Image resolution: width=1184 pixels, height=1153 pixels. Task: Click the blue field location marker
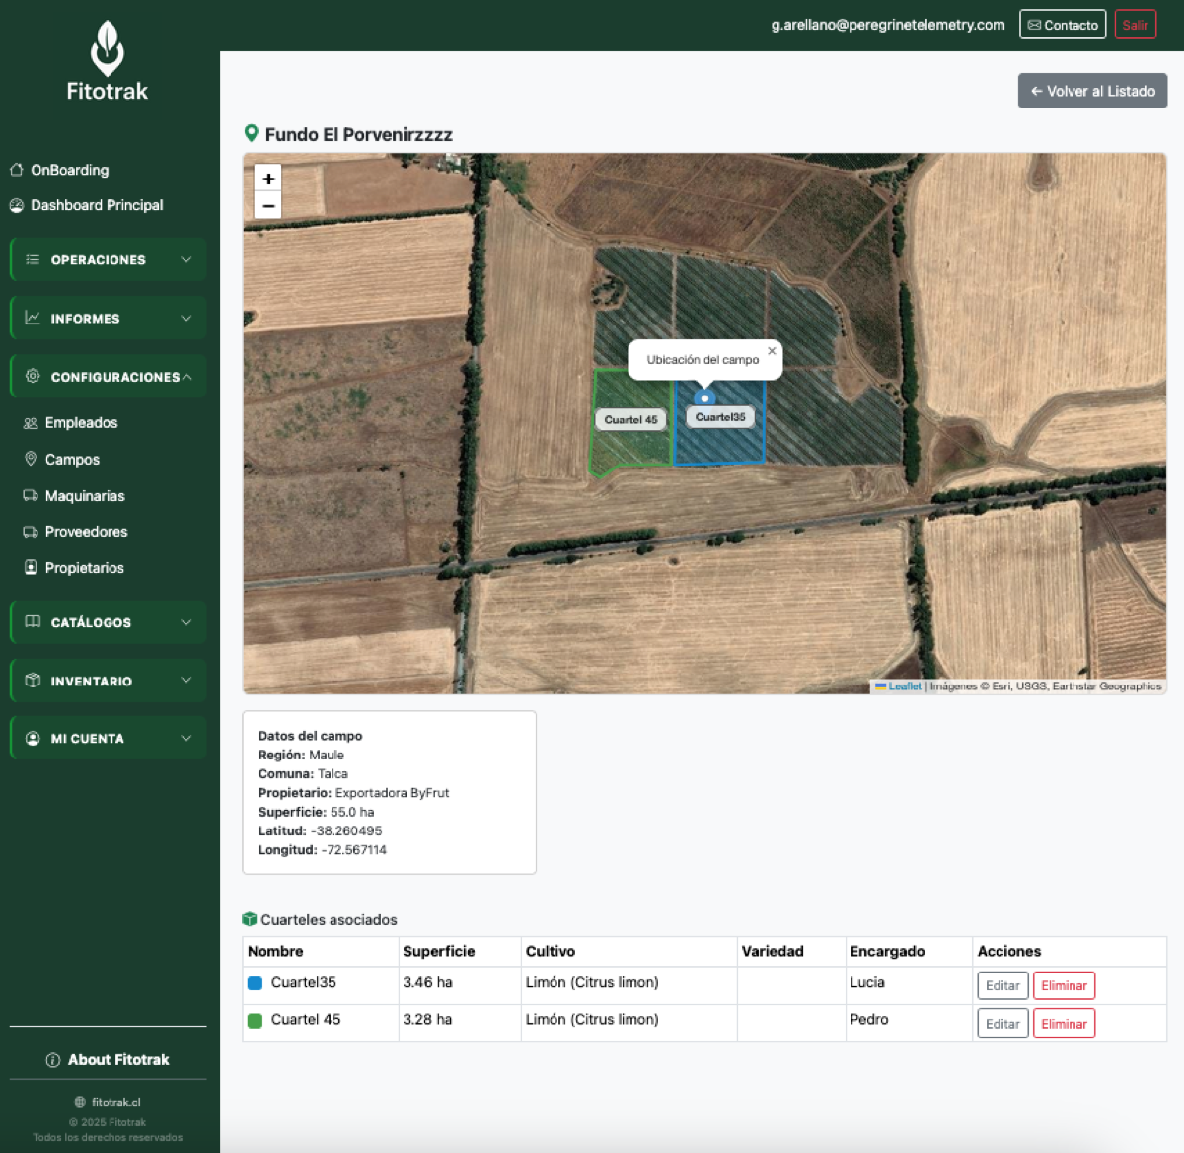point(704,397)
